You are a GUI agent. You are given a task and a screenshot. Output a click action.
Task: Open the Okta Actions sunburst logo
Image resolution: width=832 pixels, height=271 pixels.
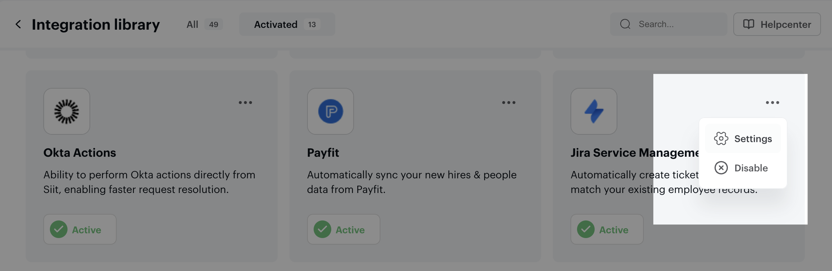[x=67, y=111]
